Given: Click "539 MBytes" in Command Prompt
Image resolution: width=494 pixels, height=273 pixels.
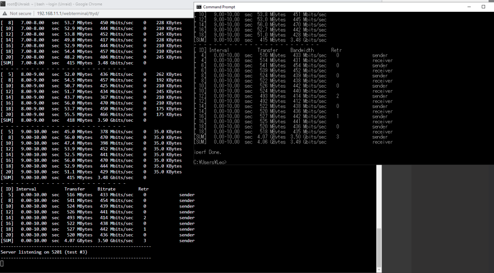Looking at the screenshot, I should click(x=273, y=70).
